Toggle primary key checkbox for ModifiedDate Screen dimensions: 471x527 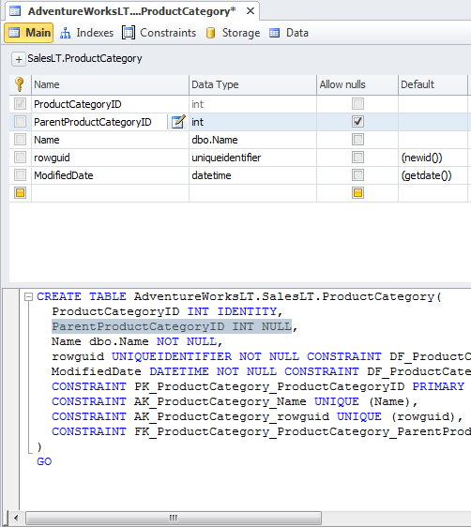(20, 175)
